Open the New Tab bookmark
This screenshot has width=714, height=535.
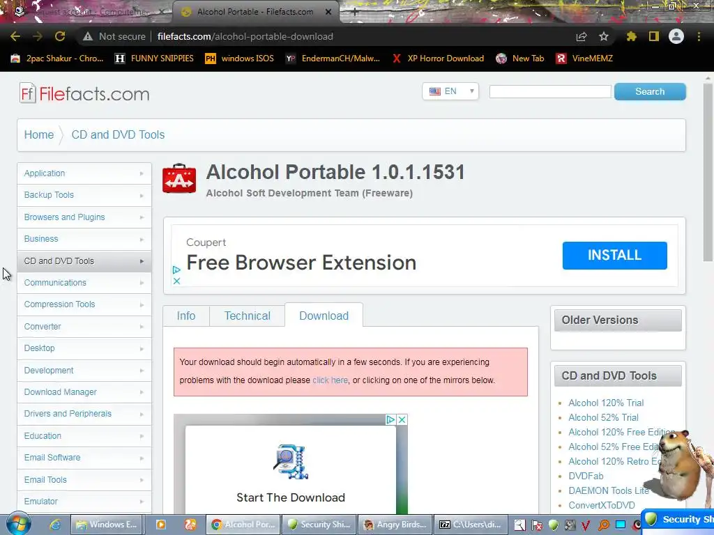[520, 59]
